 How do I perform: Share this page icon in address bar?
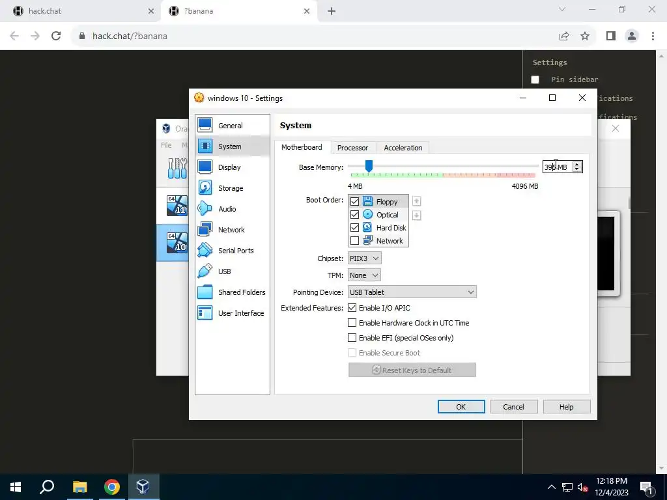coord(564,36)
